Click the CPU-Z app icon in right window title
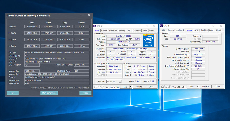Viewport: 230px width, 121px height. click(x=161, y=26)
